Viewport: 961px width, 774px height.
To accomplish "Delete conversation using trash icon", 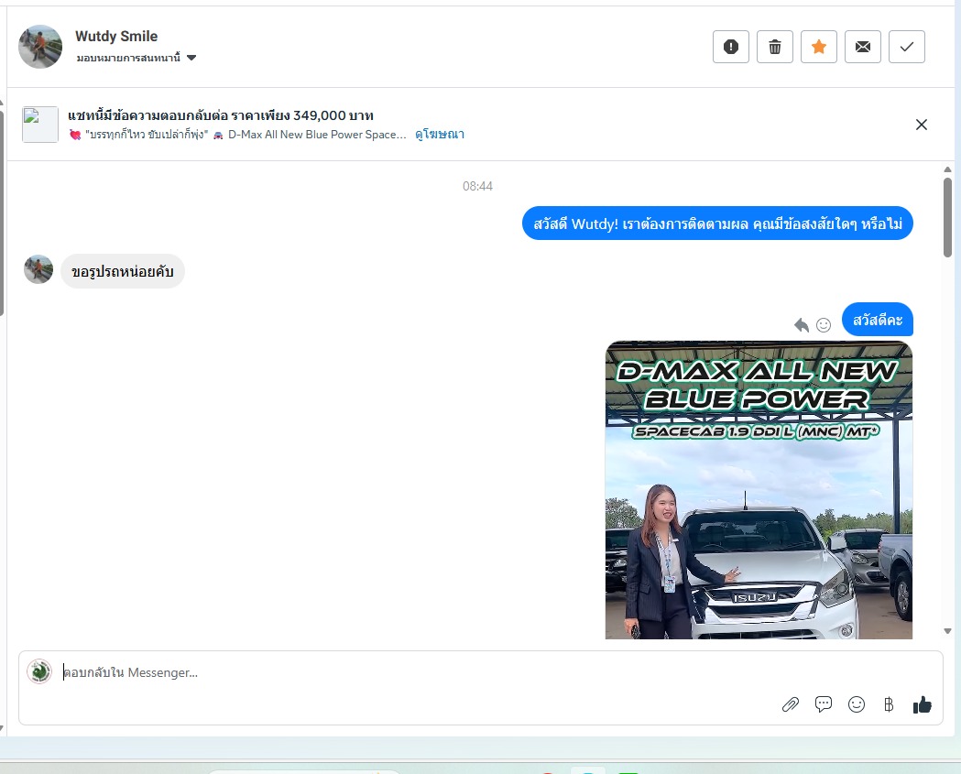I will coord(775,47).
